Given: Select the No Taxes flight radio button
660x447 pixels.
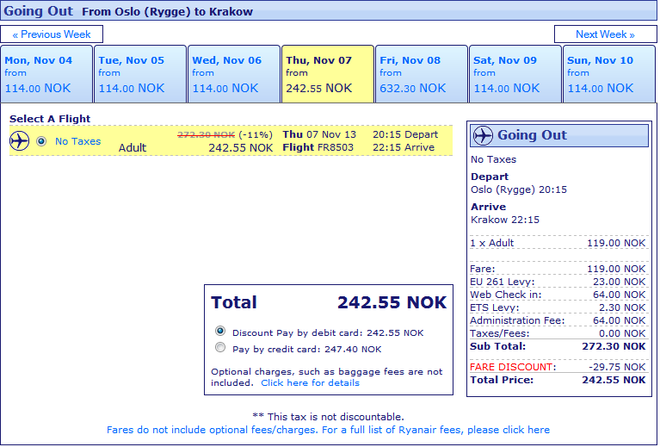Looking at the screenshot, I should (41, 141).
